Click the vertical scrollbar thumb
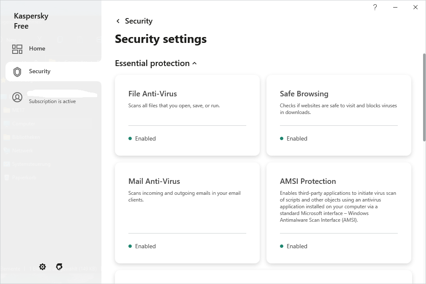 [424, 97]
